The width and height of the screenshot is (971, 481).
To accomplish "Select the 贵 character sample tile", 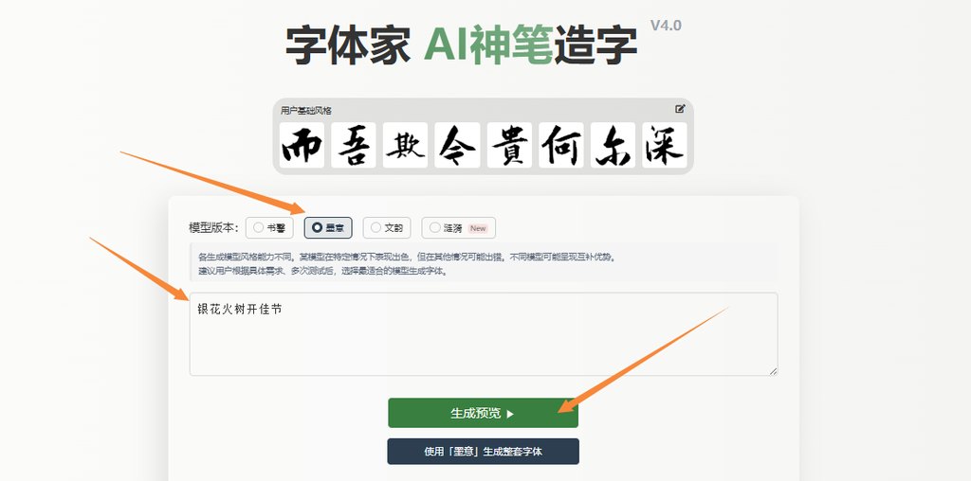I will tap(509, 145).
